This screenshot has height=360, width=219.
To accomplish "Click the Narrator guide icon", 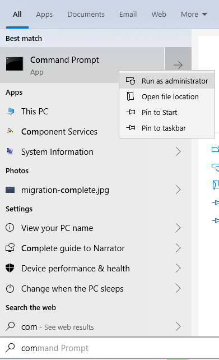I will [10, 248].
